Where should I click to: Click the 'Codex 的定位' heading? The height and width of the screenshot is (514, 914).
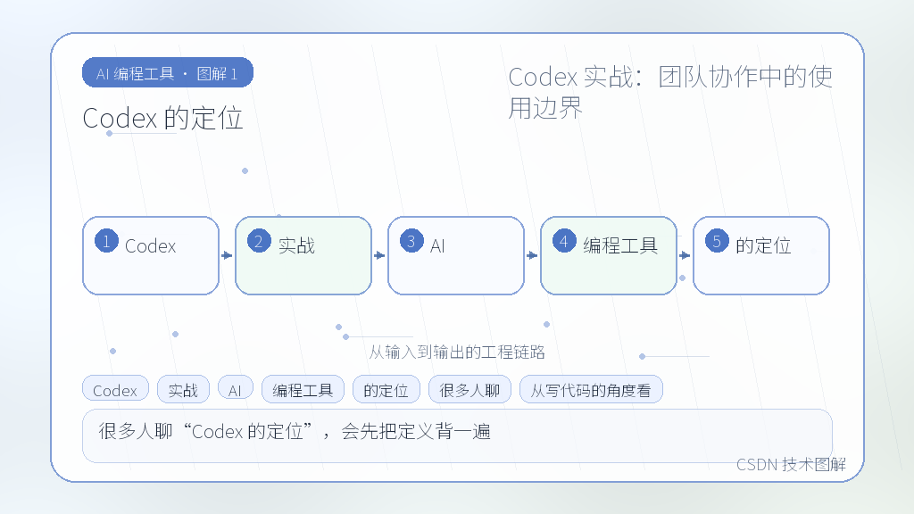point(162,119)
